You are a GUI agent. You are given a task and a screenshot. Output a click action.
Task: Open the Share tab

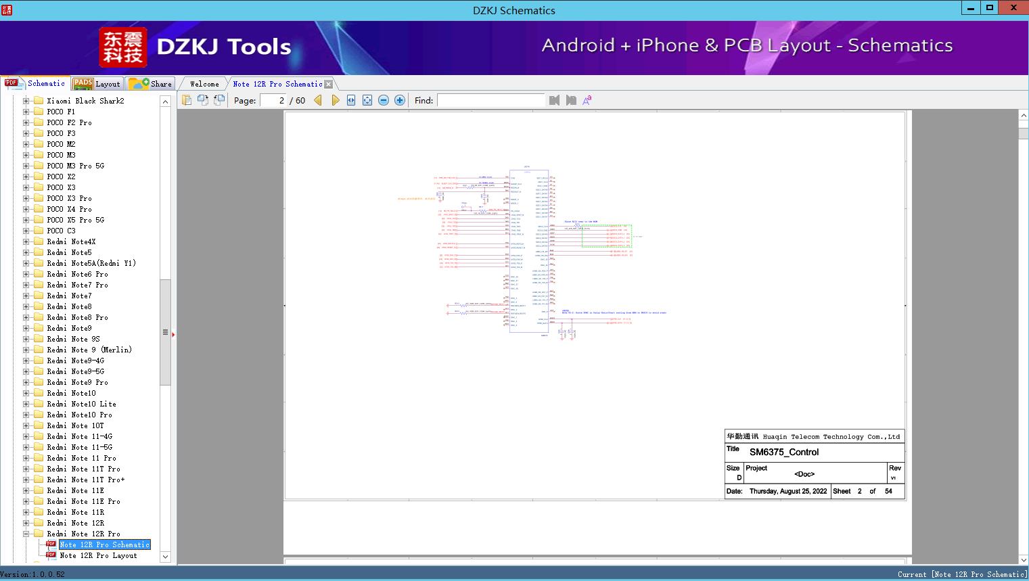point(151,84)
